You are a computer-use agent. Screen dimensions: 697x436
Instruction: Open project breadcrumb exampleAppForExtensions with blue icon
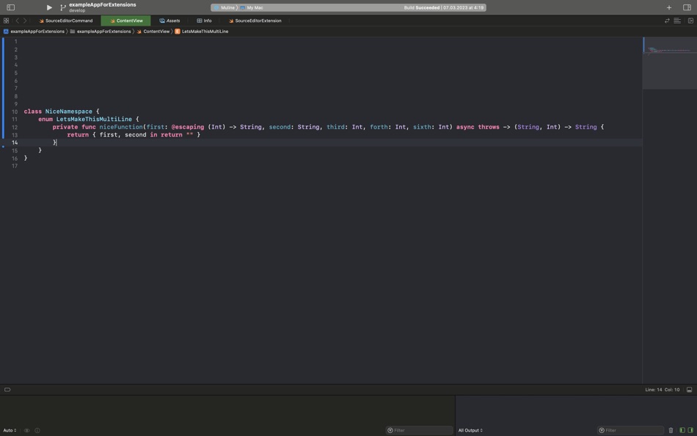[34, 32]
